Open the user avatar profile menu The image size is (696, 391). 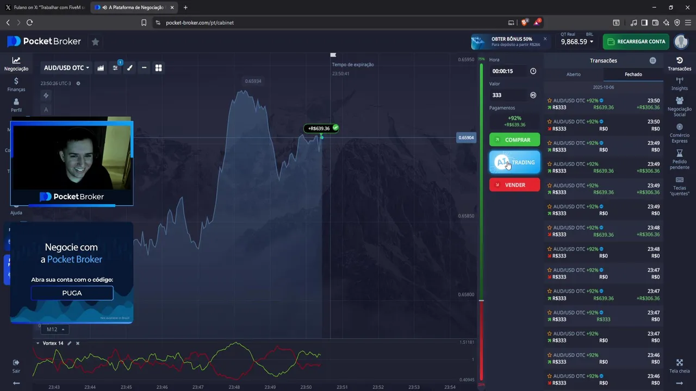[681, 42]
